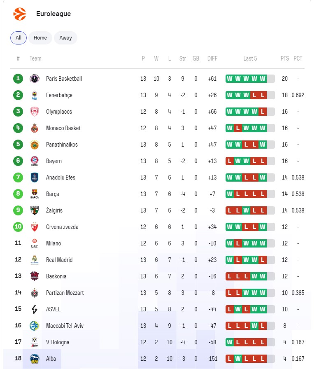Click Paris Basketball's Last 5 results bar
Viewport: 319px width, 369px height.
point(250,79)
